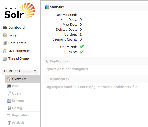Screen dimensions: 148x127
Task: Select the Overview entry for collection1
Action: click(23, 79)
